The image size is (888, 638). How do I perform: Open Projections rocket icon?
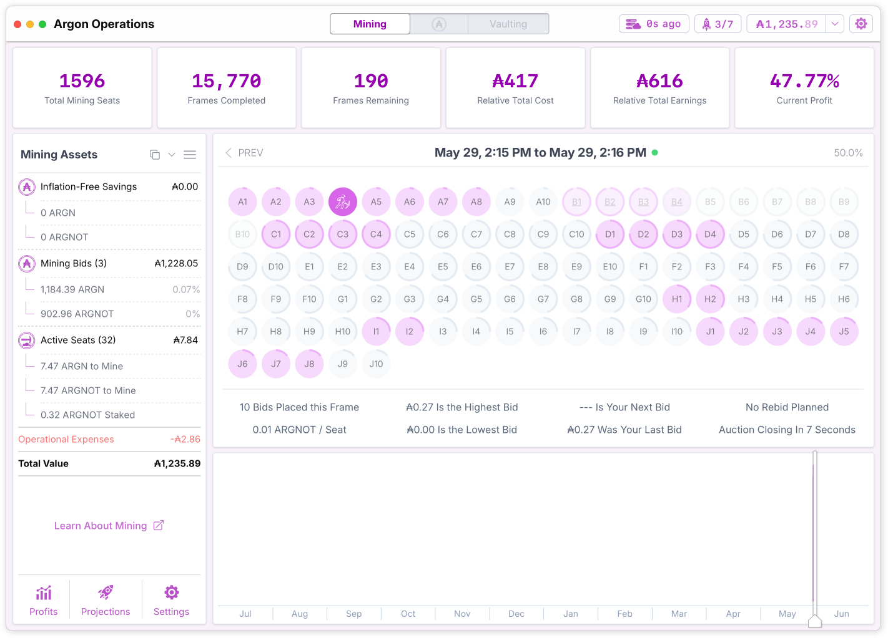[x=106, y=592]
